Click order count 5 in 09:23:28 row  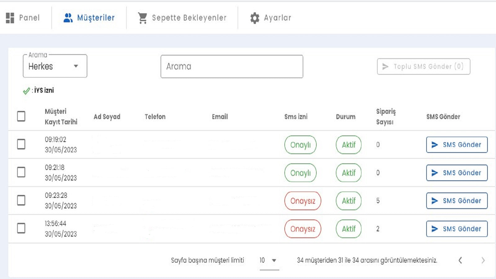tap(378, 201)
